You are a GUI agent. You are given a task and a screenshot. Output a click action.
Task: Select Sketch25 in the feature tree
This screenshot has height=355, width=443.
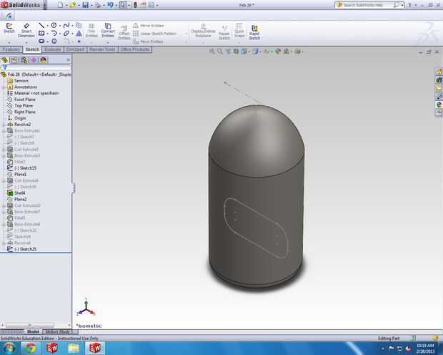[27, 249]
